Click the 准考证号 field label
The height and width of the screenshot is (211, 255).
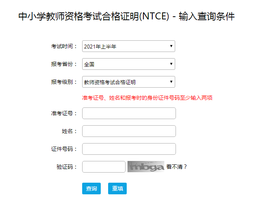point(64,113)
